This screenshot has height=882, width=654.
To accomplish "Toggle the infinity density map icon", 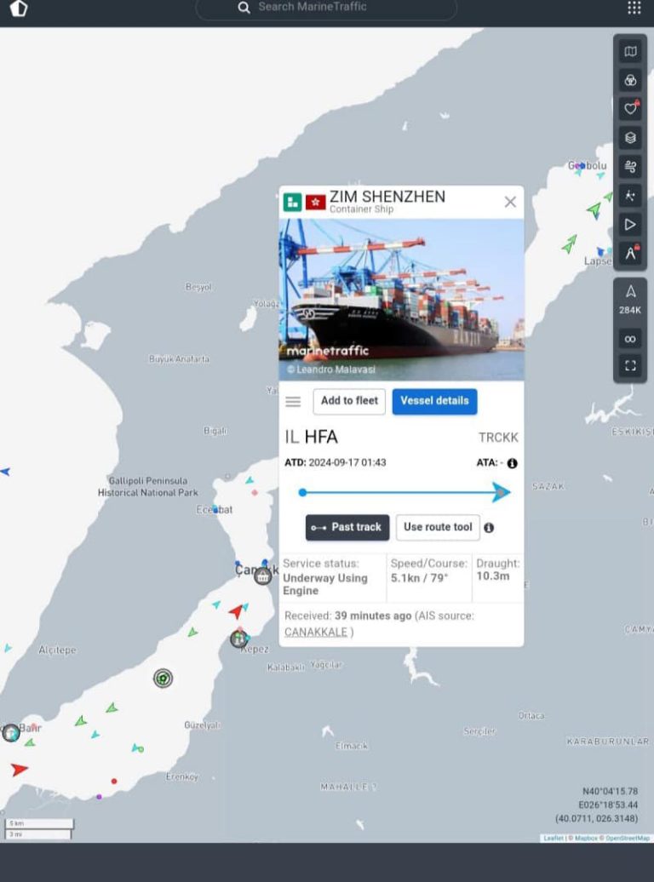I will click(630, 339).
